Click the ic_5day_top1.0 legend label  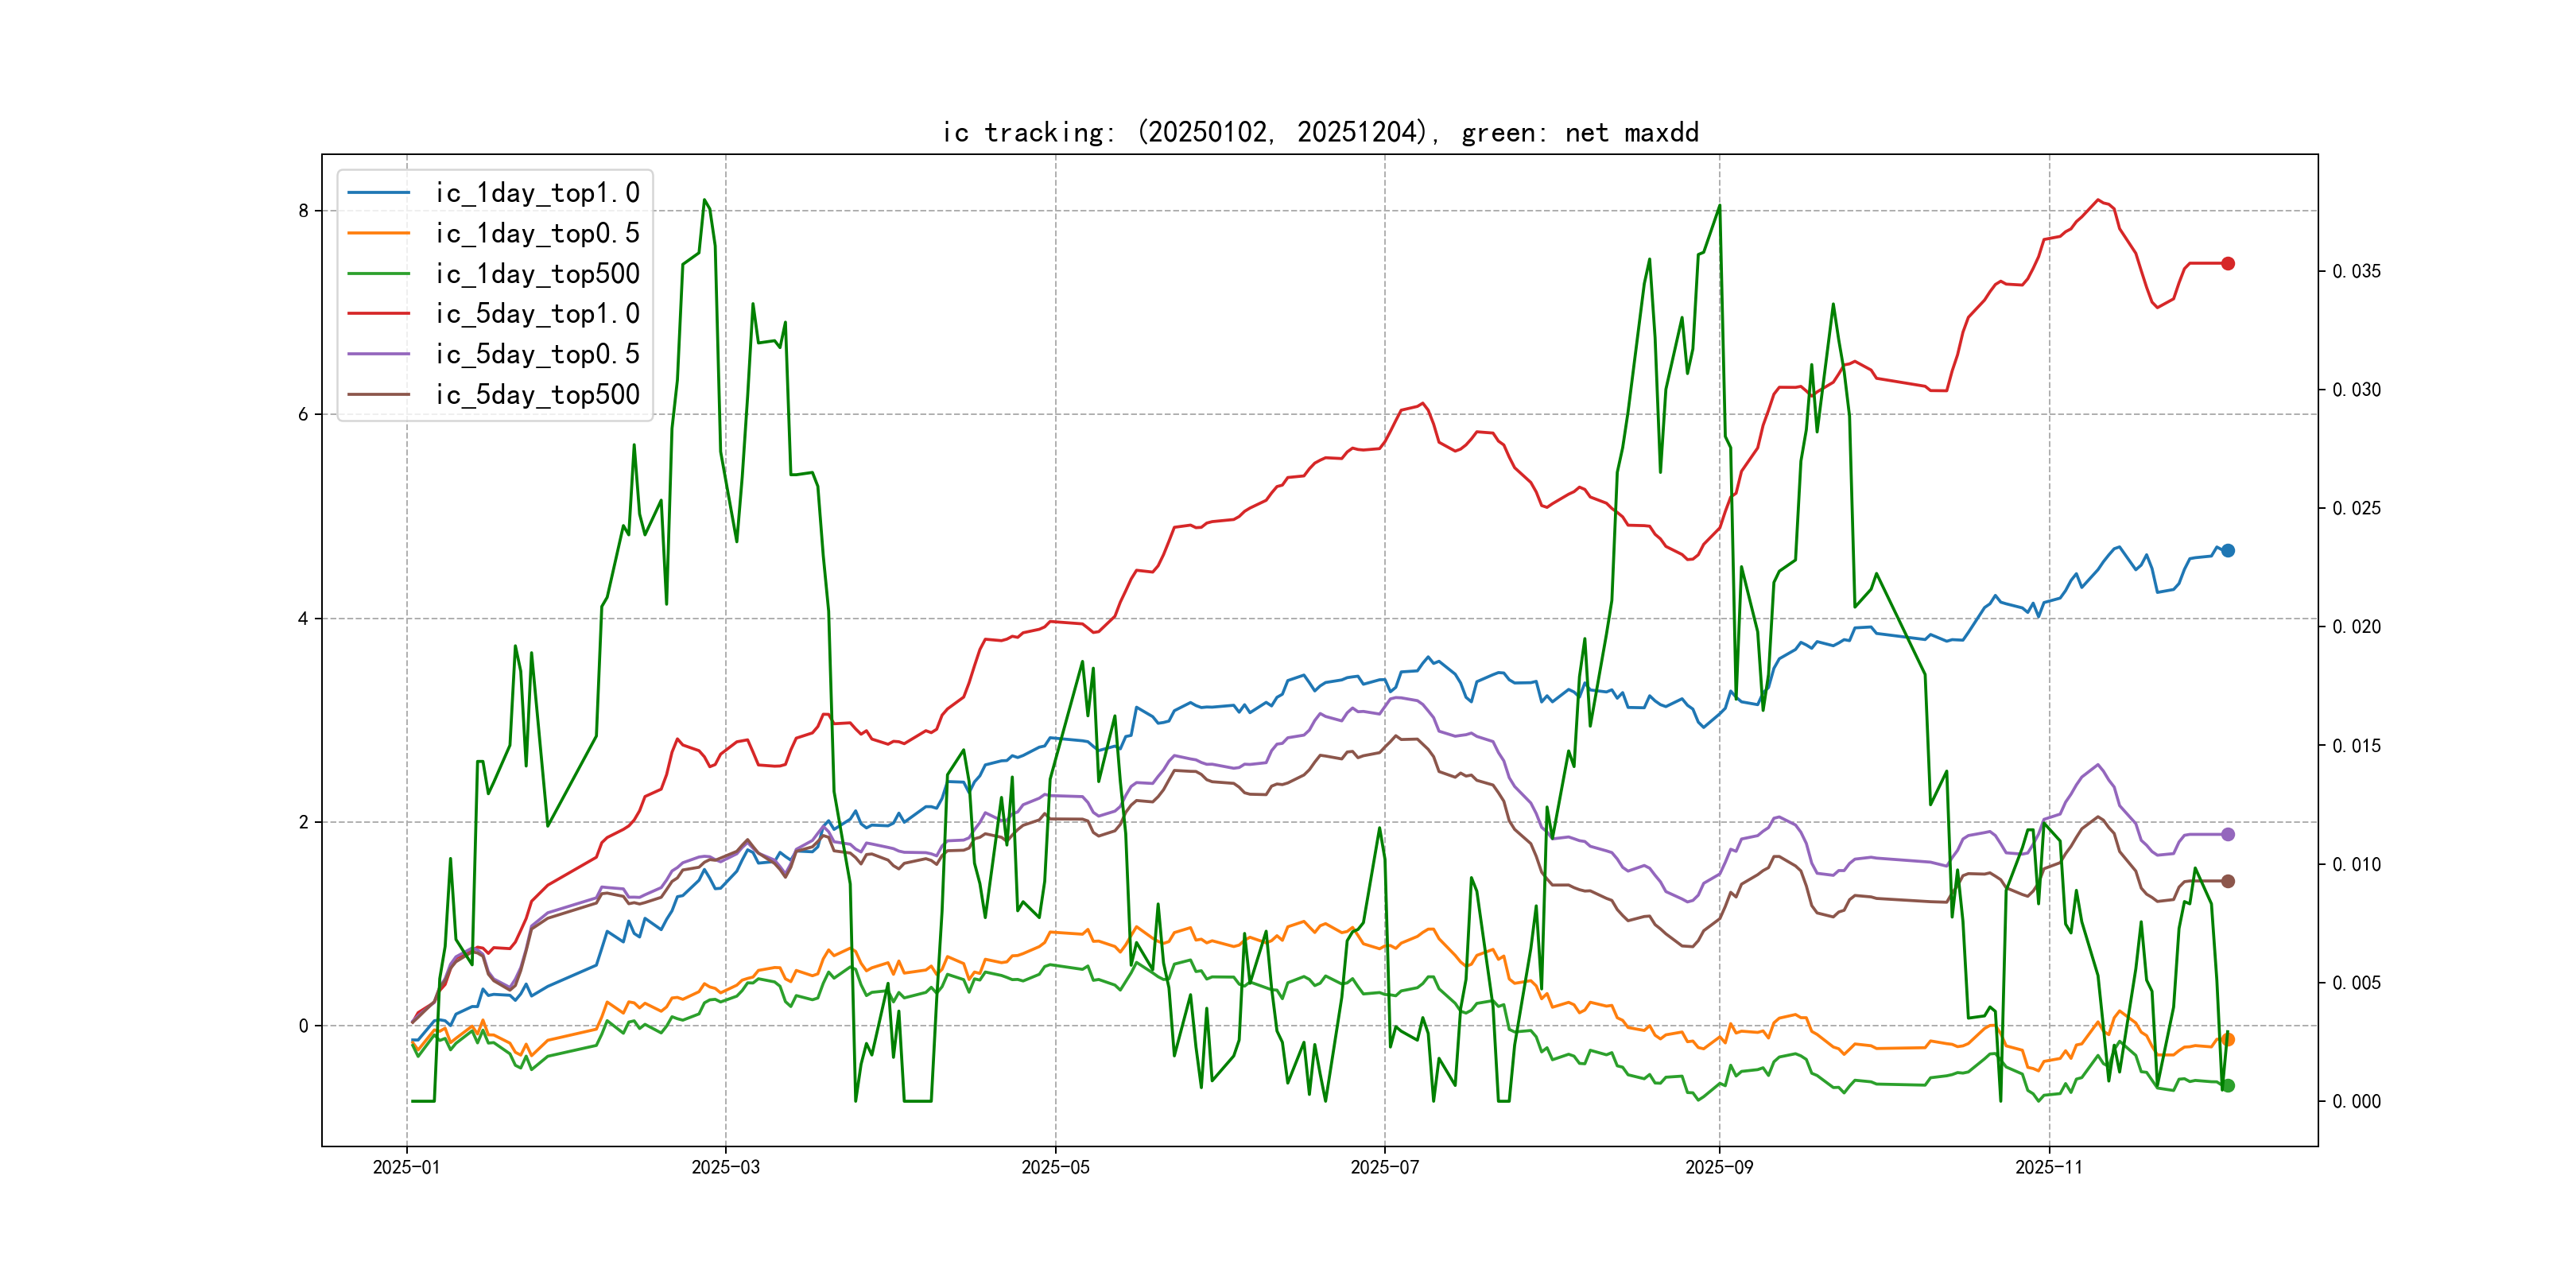coord(537,314)
